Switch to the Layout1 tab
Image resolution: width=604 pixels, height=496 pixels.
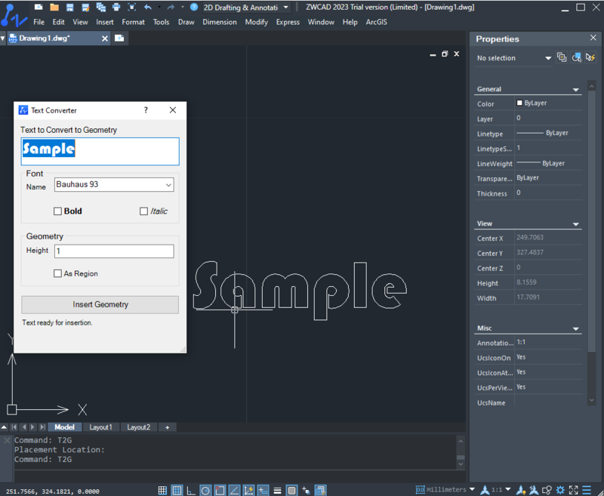pyautogui.click(x=100, y=427)
